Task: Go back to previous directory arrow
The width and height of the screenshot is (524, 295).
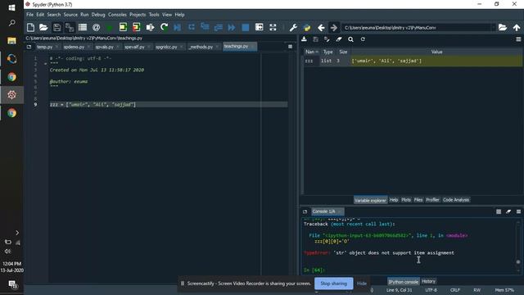Action: (x=321, y=27)
